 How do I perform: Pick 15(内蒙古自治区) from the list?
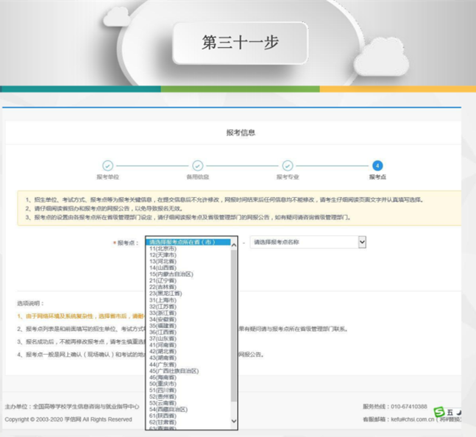click(171, 274)
